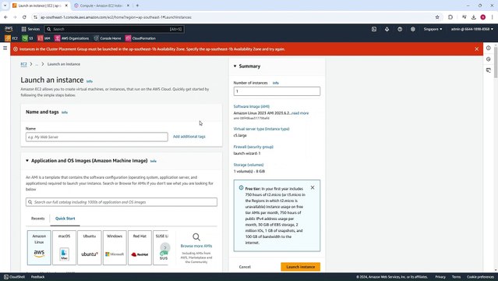Open the Singapore region dropdown

[x=433, y=29]
